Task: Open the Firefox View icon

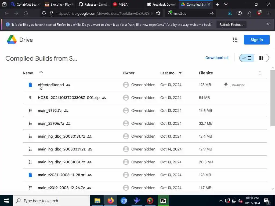Action: pyautogui.click(x=4, y=4)
